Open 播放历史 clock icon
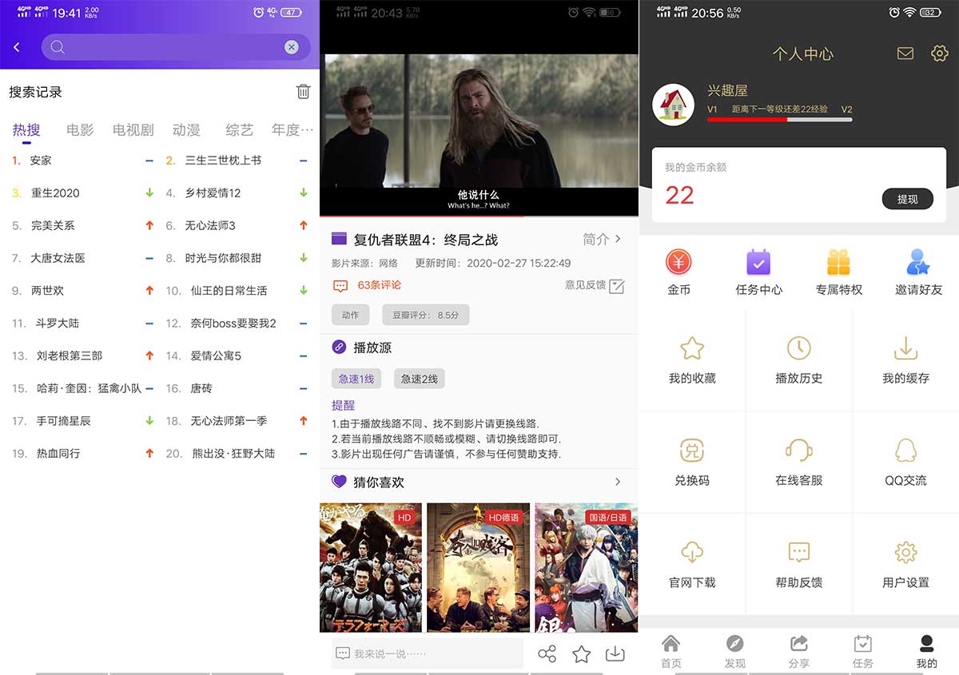 [x=799, y=348]
